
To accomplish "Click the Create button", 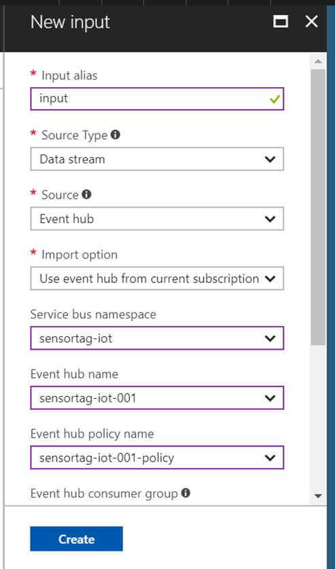I will (76, 539).
